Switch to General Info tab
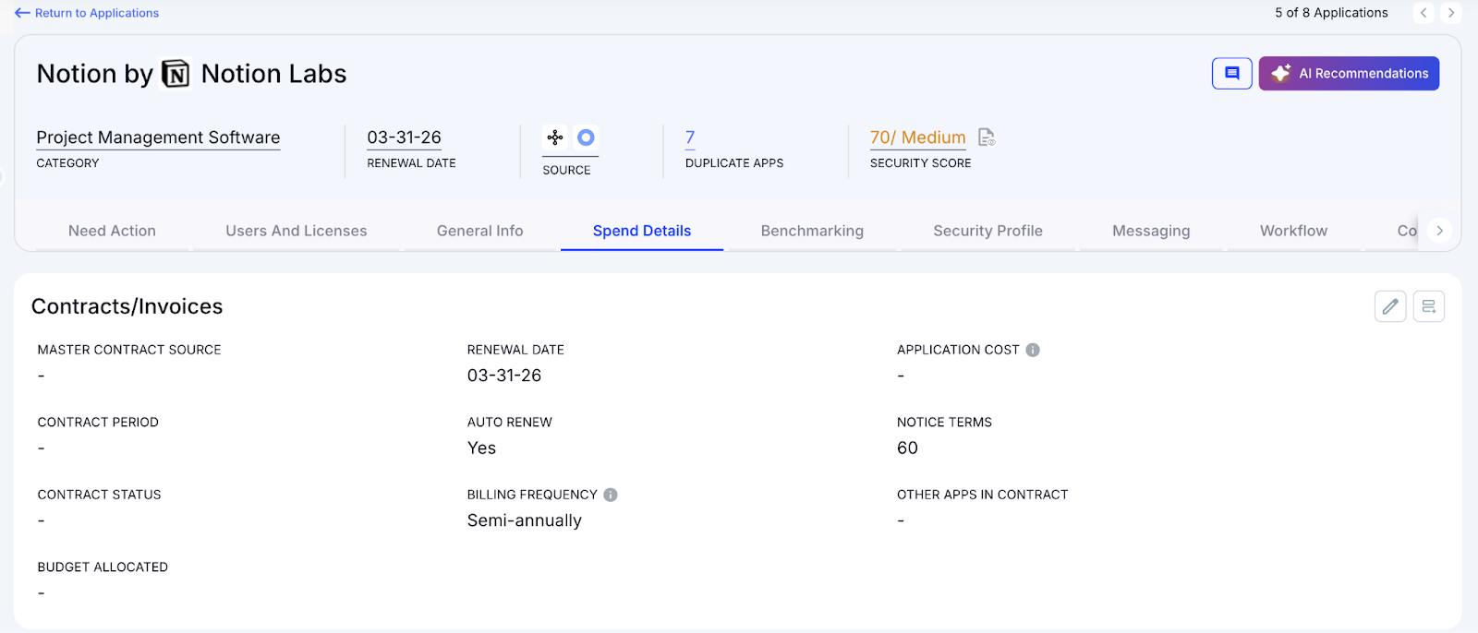 tap(480, 231)
